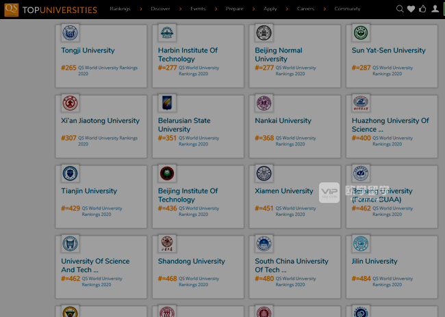
Task: Click the #307 ranking for Xi'an Jiaotong
Action: [68, 138]
